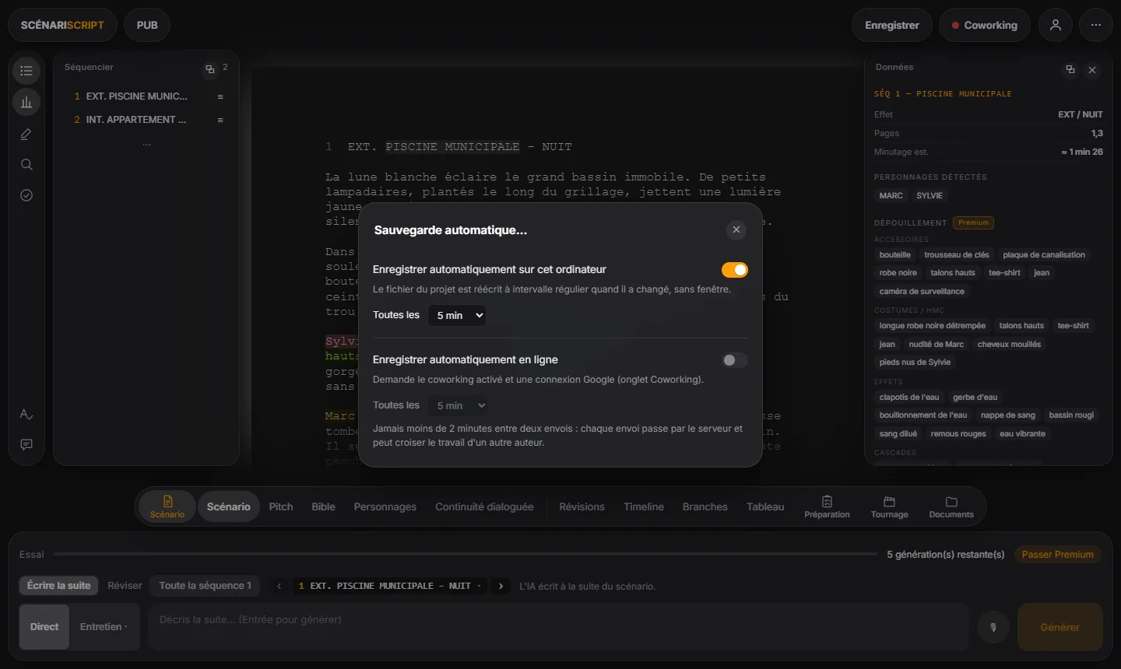This screenshot has width=1121, height=669.
Task: Close the Données panel
Action: (x=1092, y=70)
